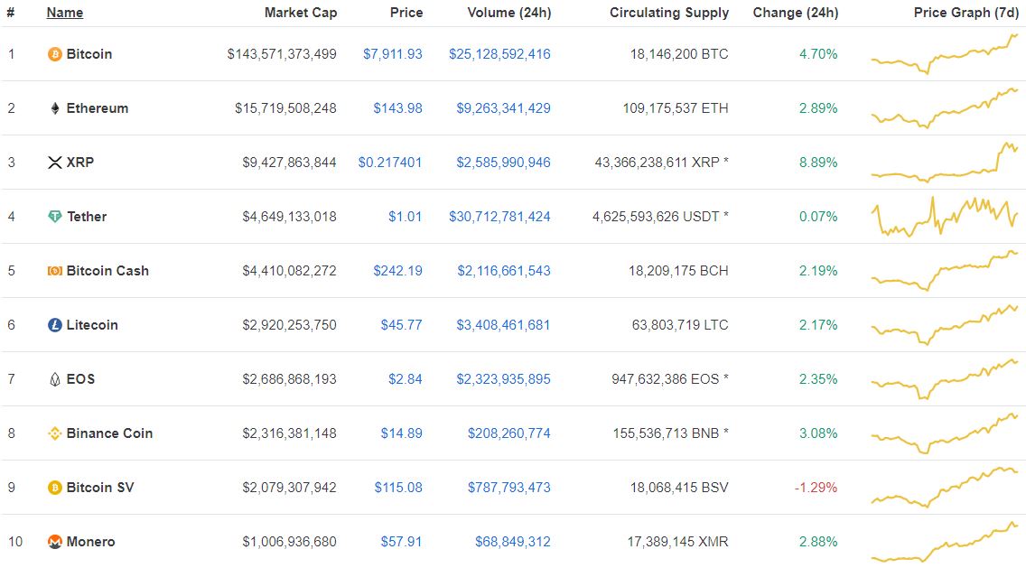Sort the table by Name header
Image resolution: width=1026 pixels, height=568 pixels.
click(x=65, y=13)
